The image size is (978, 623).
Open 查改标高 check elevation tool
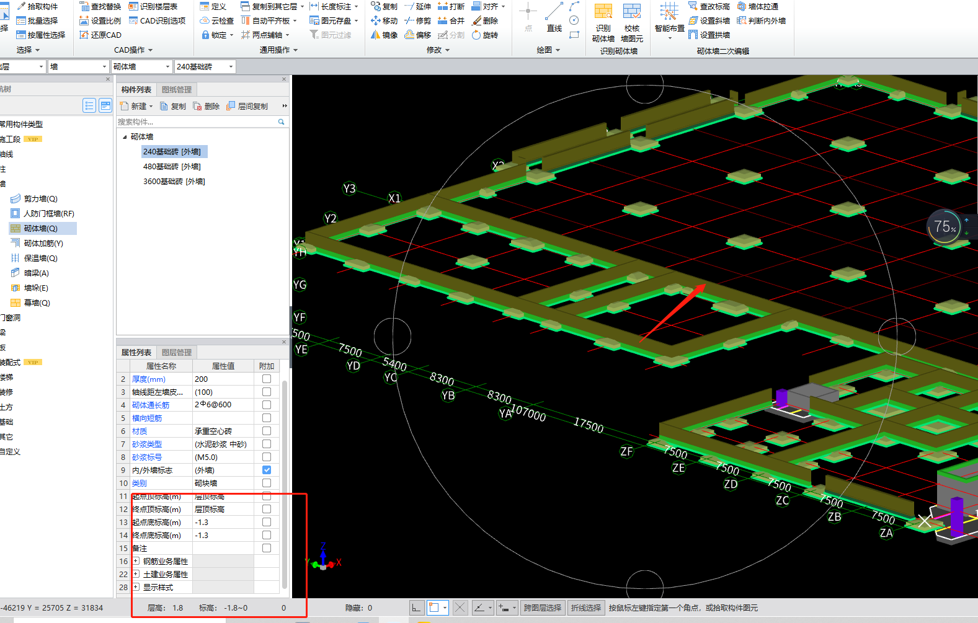pos(709,6)
